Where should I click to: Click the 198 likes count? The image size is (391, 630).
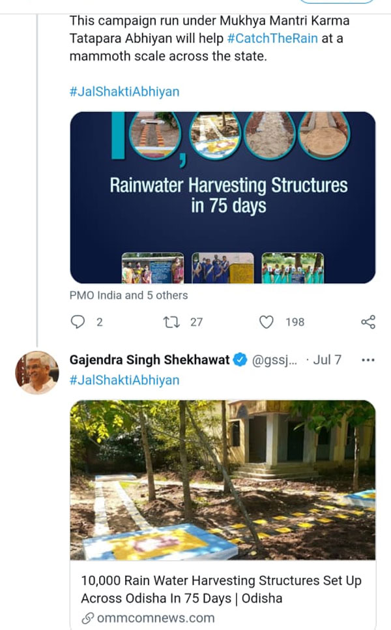[295, 322]
